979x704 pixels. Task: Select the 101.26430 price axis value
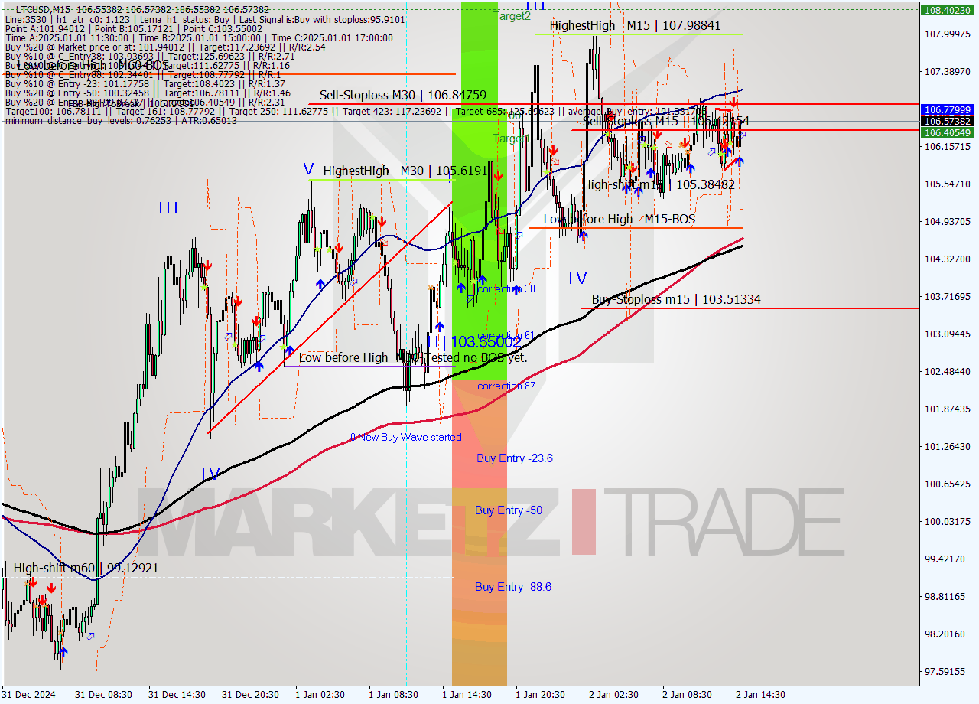[x=947, y=446]
